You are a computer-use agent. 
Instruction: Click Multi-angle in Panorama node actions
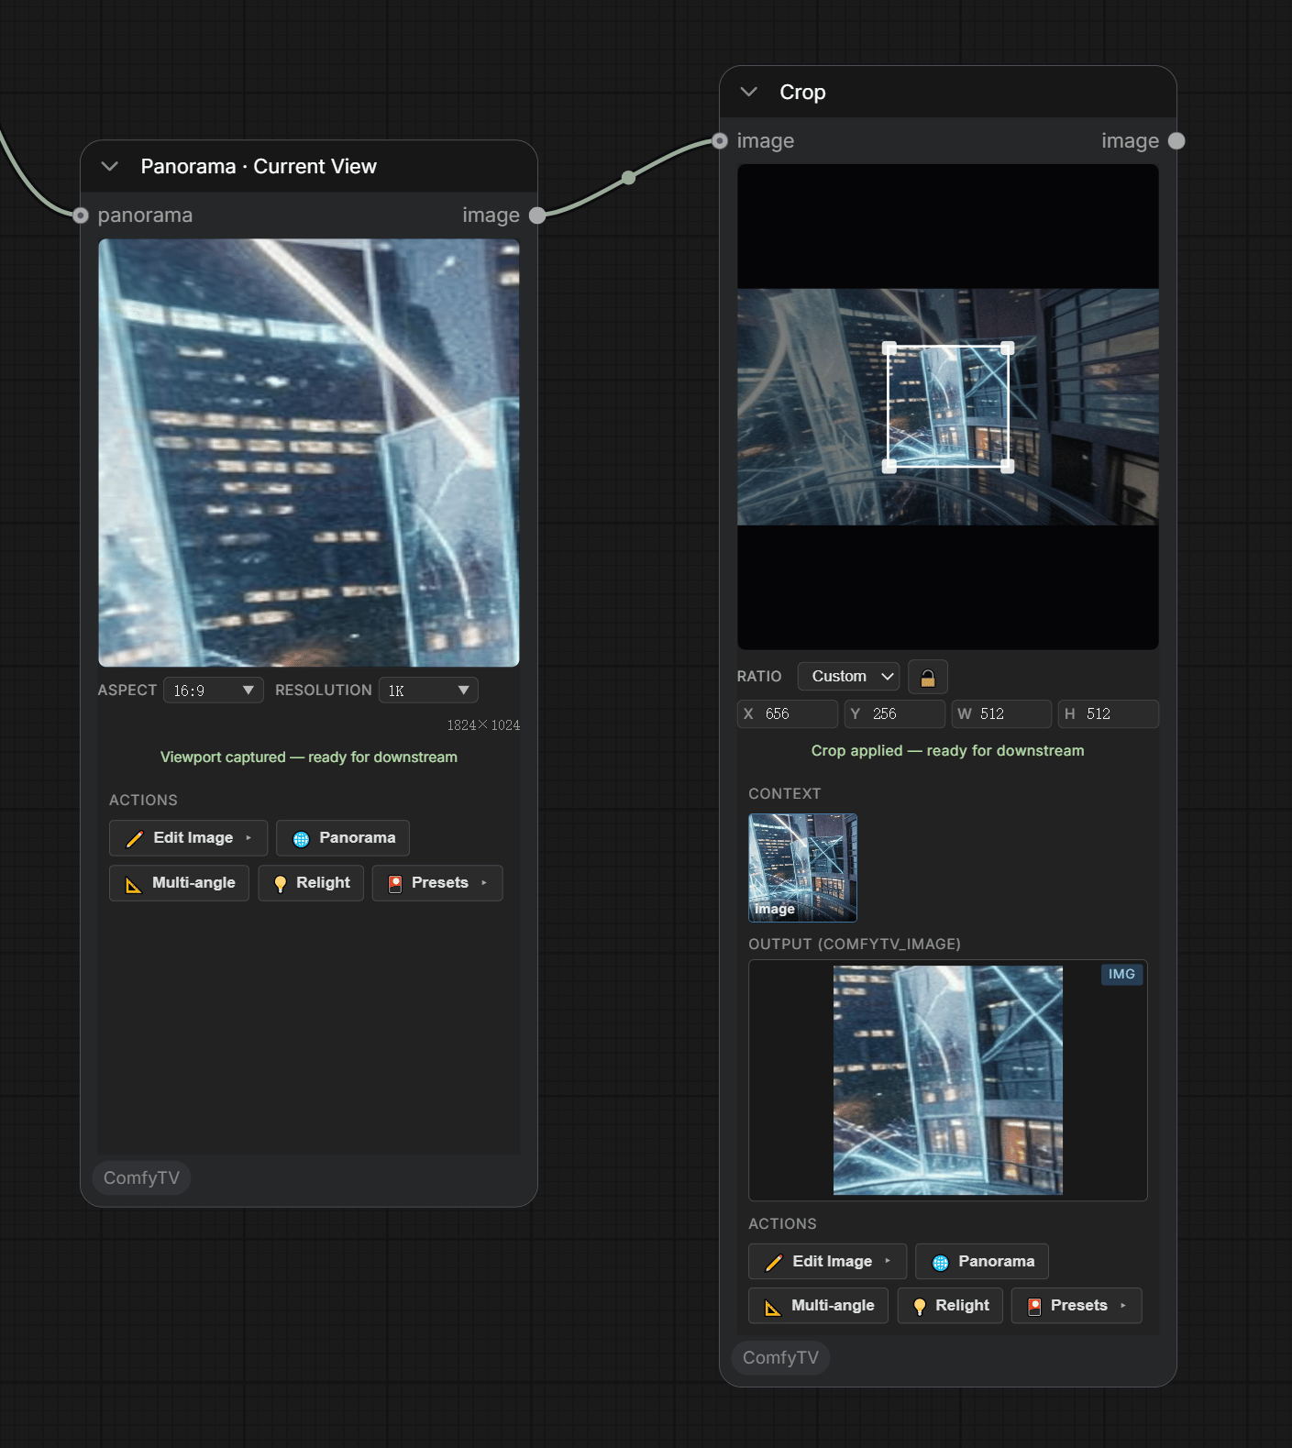point(180,883)
